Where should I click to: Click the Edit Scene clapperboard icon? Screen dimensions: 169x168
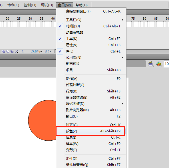pos(151,64)
